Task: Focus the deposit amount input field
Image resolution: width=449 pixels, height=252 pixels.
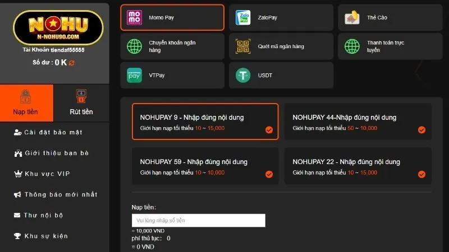Action: [199, 220]
